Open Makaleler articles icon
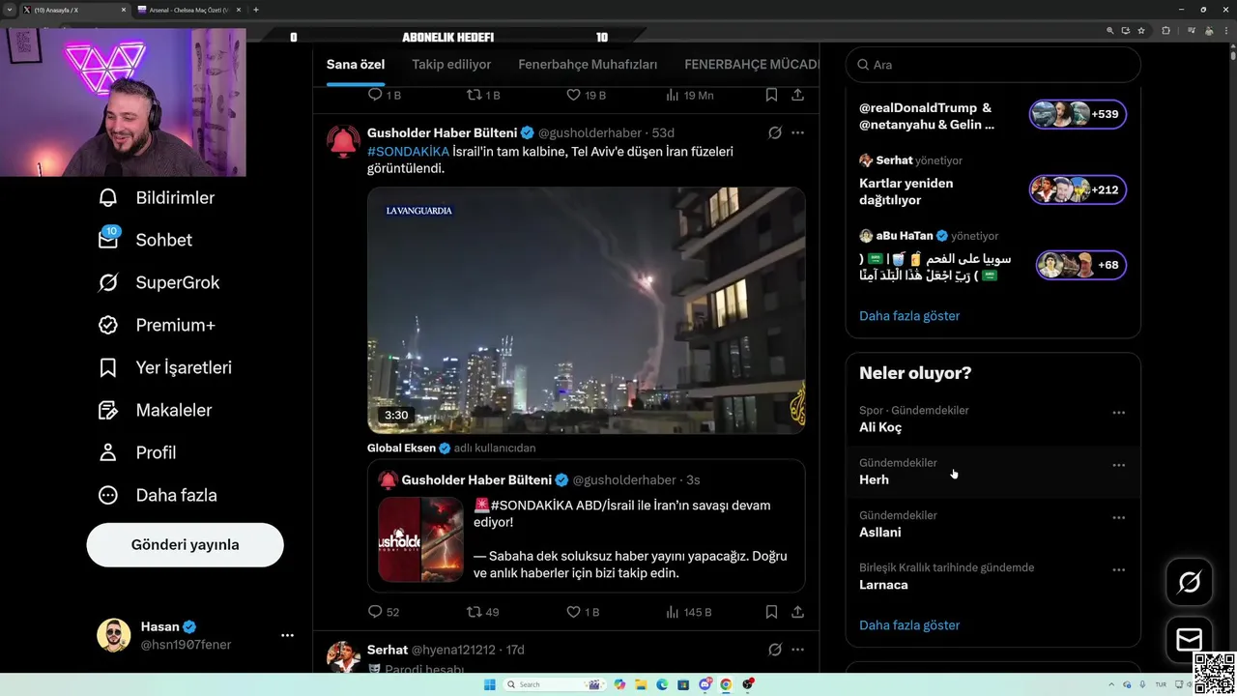 108,410
